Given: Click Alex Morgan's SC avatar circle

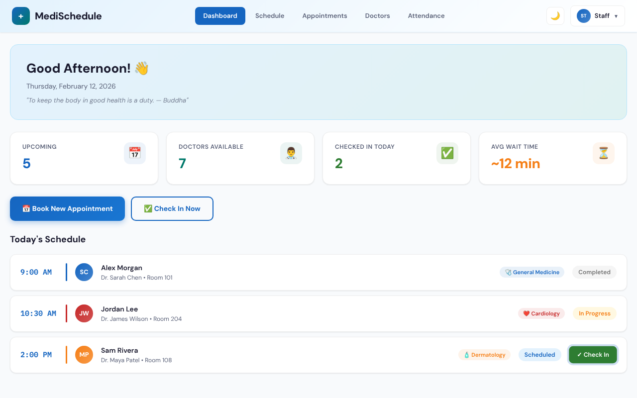Looking at the screenshot, I should pos(84,272).
